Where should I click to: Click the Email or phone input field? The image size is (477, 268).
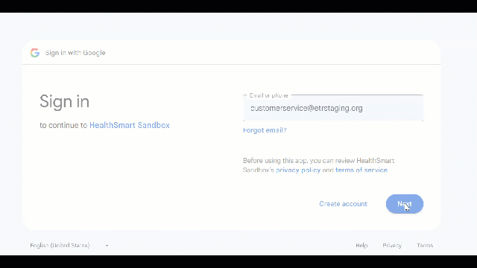(x=333, y=108)
